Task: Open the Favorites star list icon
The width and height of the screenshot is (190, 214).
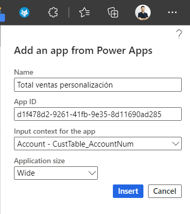Action: click(84, 12)
